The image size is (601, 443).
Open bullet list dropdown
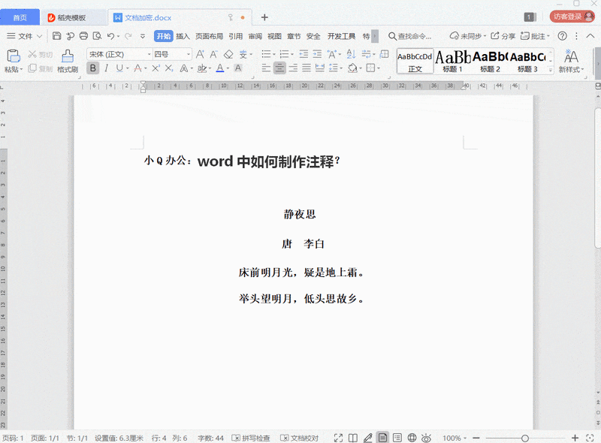pos(274,55)
